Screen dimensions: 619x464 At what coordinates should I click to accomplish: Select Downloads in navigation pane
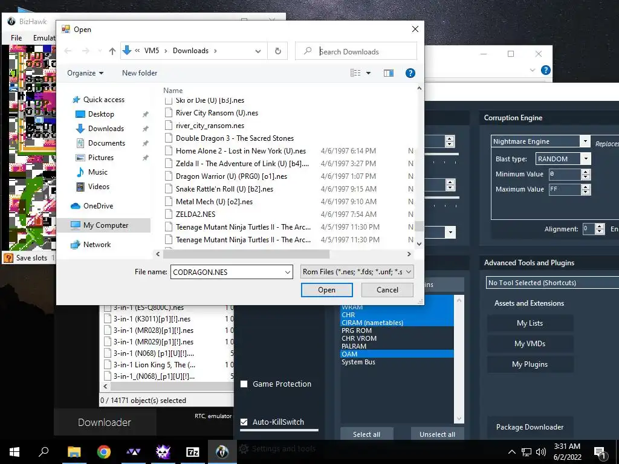[106, 129]
